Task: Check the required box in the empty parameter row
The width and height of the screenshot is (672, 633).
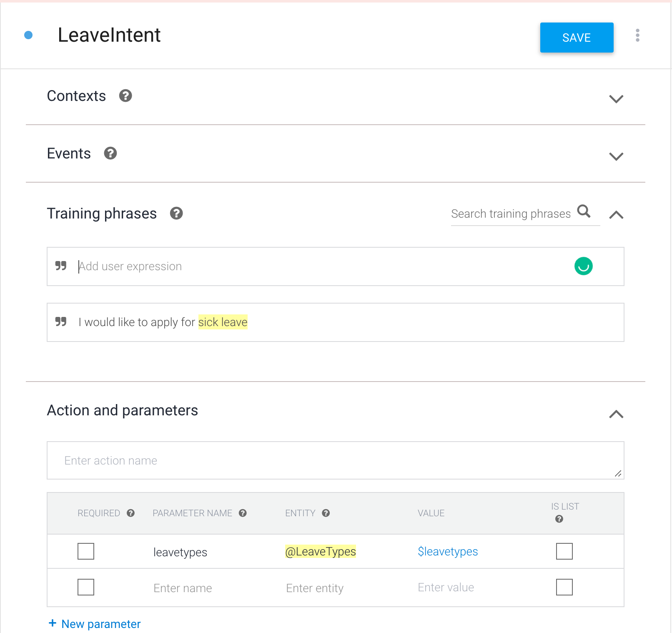Action: coord(86,587)
